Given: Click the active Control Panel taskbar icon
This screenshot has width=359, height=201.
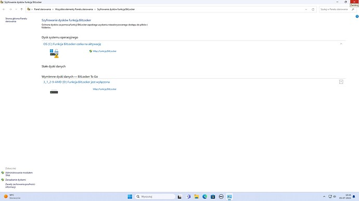Looking at the screenshot, I should [229, 196].
